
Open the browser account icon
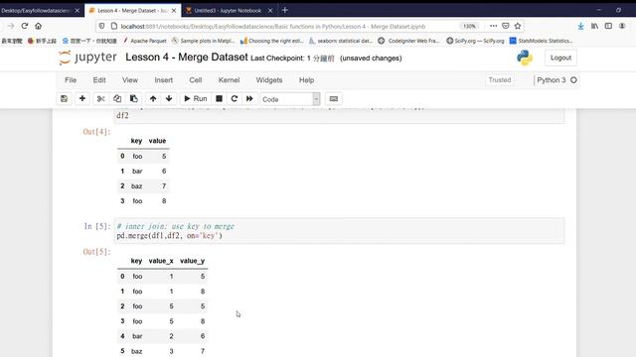point(622,26)
